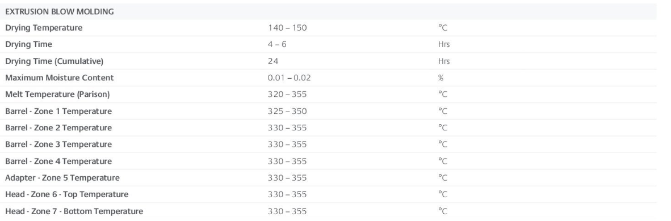Click the Extrusion Blow Molding section header
Screen dimensions: 671x221
tap(60, 11)
